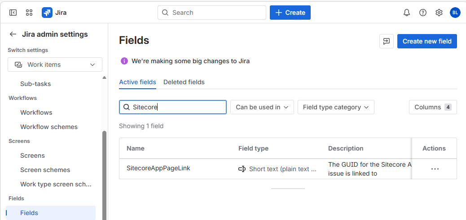This screenshot has width=466, height=220.
Task: Open the settings gear icon
Action: [439, 13]
